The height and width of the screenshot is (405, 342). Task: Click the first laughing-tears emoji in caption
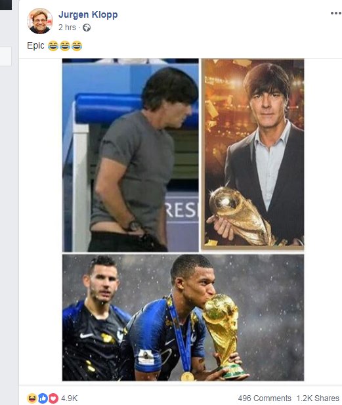click(x=53, y=46)
